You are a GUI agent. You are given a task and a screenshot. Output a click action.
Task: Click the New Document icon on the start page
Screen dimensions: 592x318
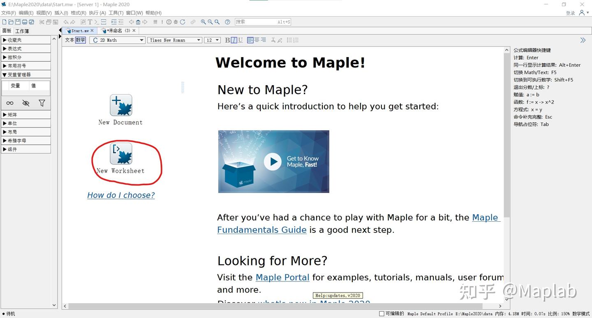(x=120, y=105)
